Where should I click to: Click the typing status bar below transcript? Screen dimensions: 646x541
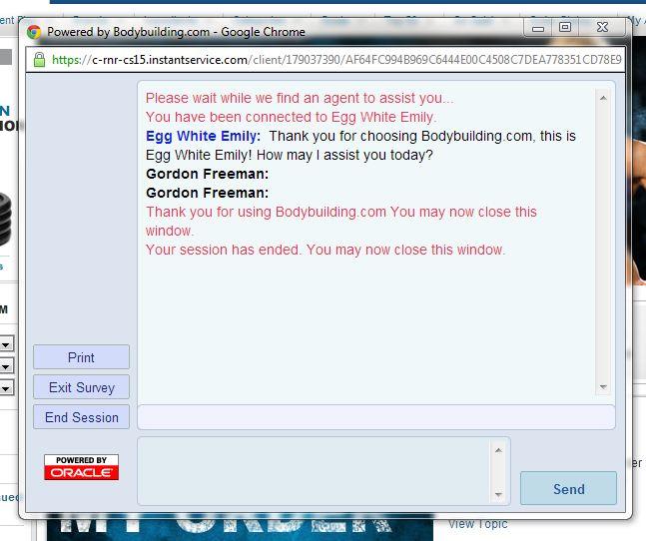pos(376,417)
